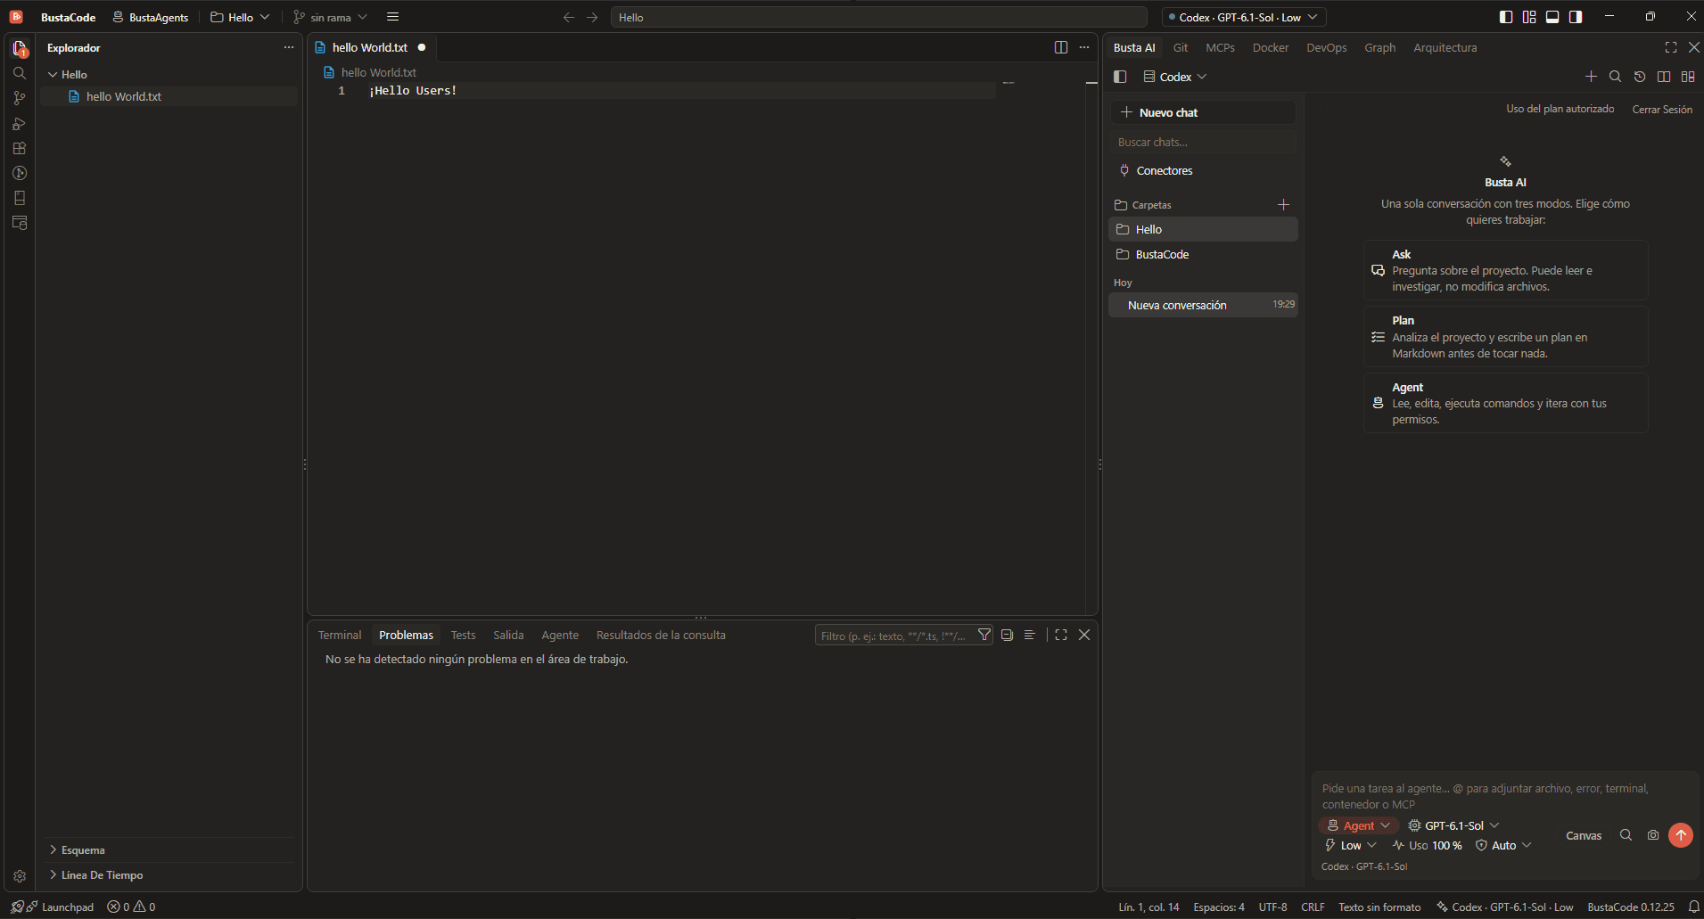Screen dimensions: 1704x919
Task: Click the Cerrar Sesión link
Action: (x=1662, y=109)
